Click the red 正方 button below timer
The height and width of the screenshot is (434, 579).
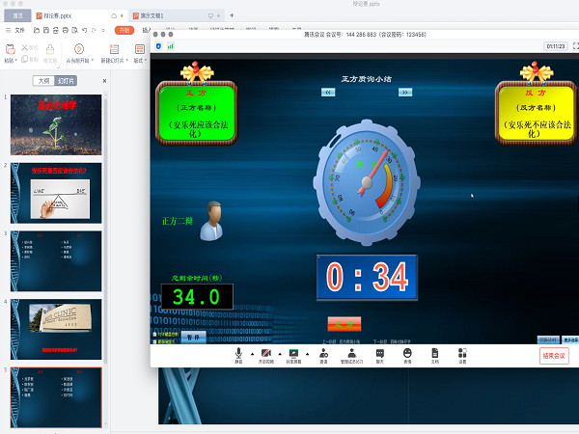345,324
